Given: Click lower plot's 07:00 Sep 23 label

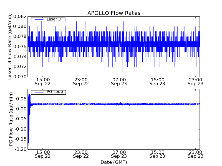Looking at the screenshot, I should (x=119, y=154).
